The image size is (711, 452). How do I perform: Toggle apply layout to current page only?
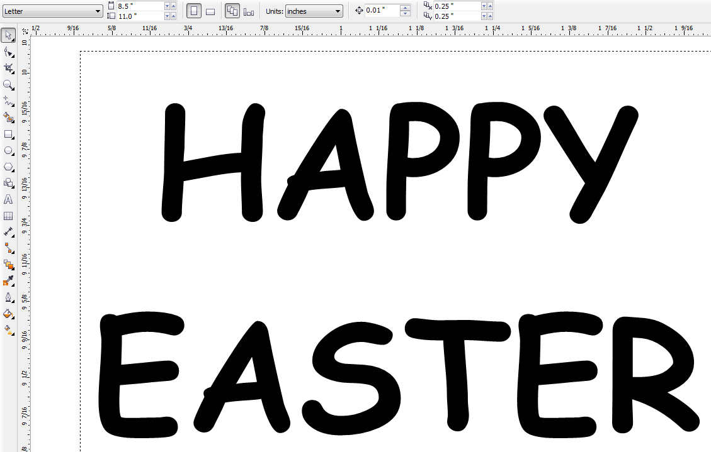tap(249, 11)
